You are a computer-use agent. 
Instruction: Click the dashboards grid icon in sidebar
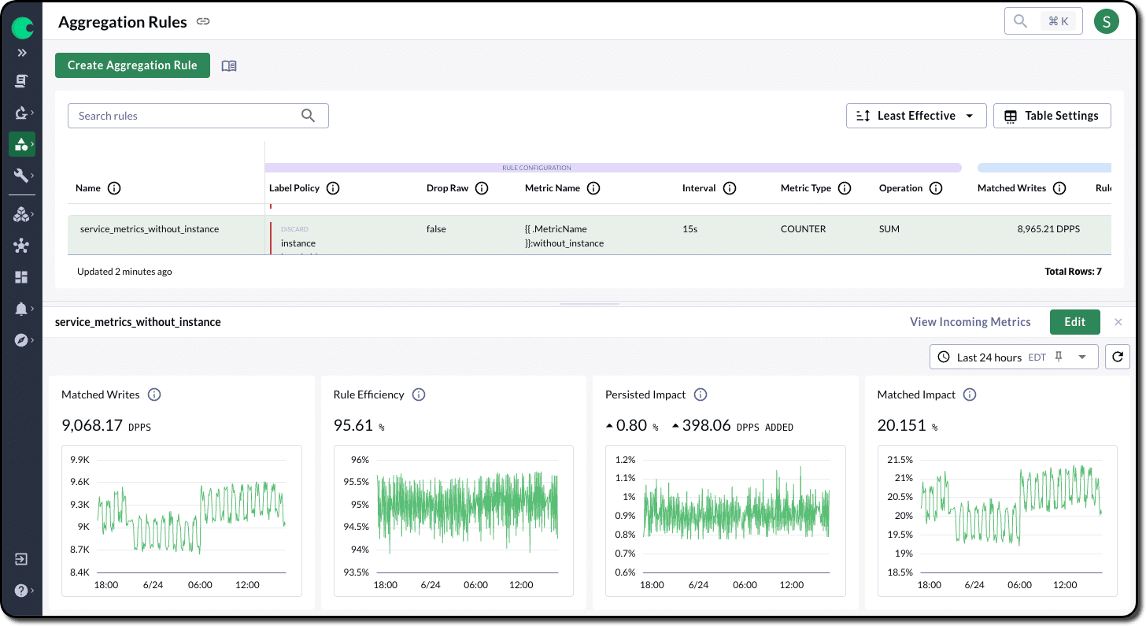tap(21, 277)
